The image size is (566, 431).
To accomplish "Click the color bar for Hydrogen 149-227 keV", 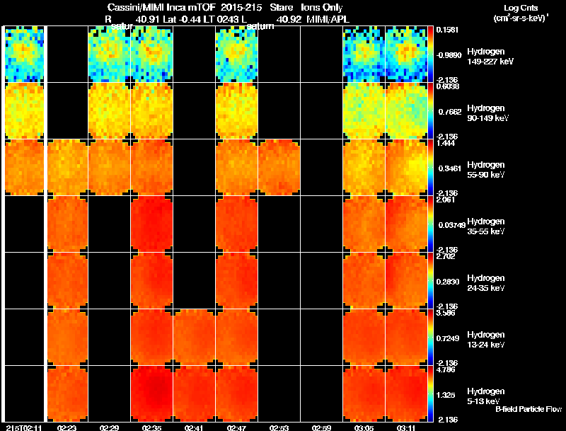I will click(x=430, y=54).
